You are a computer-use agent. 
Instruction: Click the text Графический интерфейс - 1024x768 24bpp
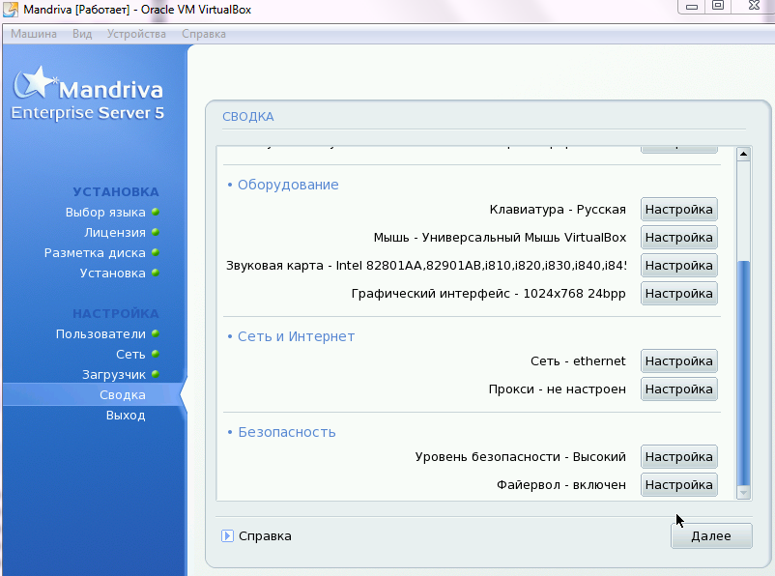point(488,294)
